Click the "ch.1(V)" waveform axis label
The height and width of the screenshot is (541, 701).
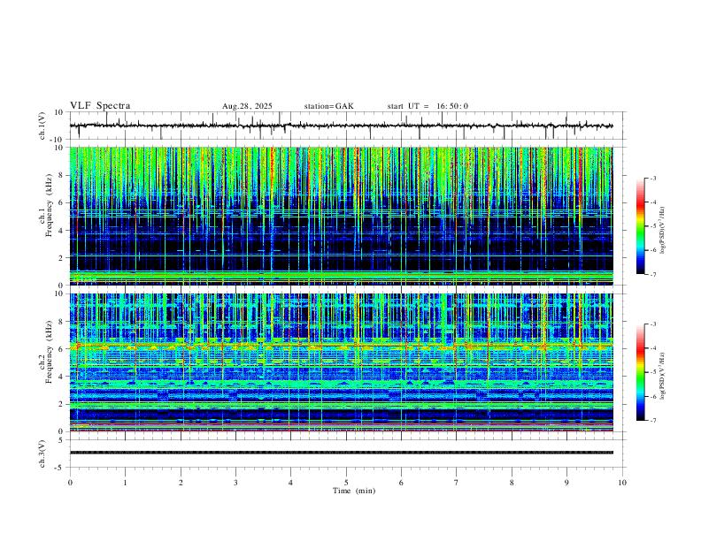coord(42,126)
